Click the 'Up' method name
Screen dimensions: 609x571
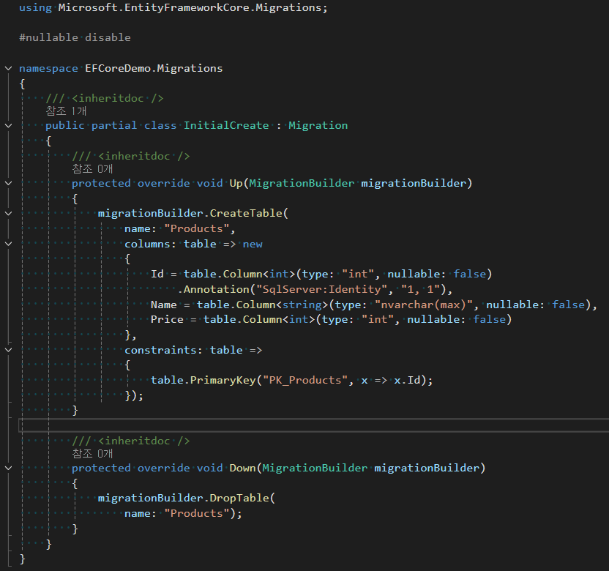(x=236, y=183)
